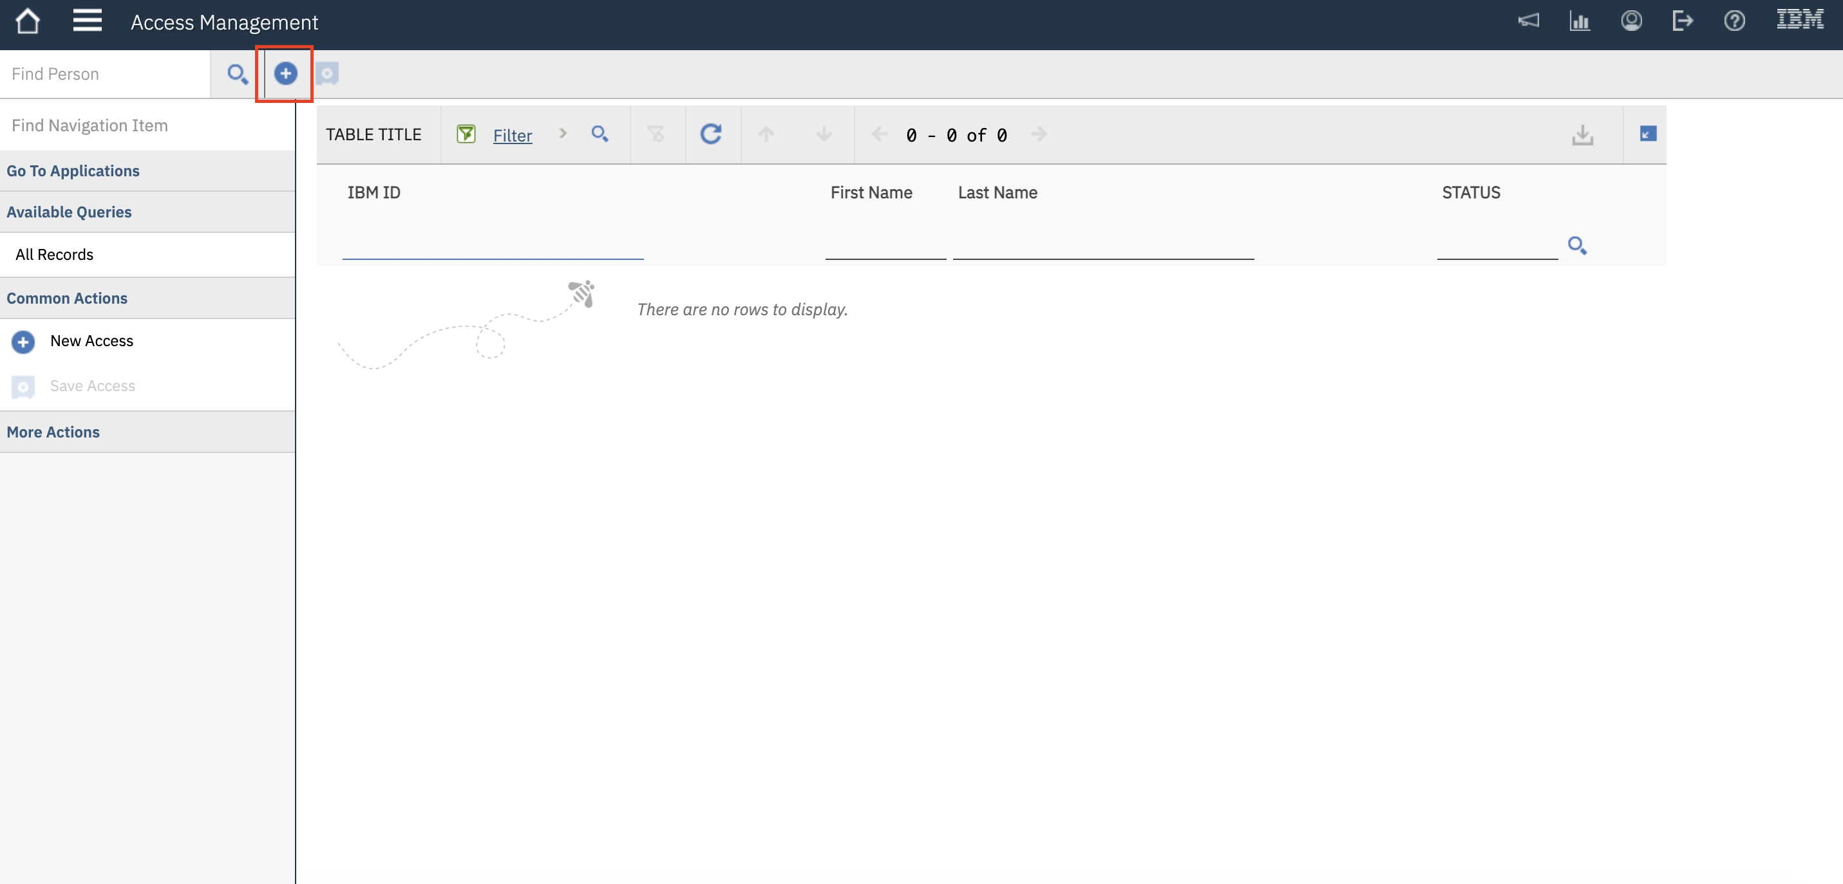The image size is (1843, 884).
Task: Open the Reports bar chart icon
Action: [x=1580, y=21]
